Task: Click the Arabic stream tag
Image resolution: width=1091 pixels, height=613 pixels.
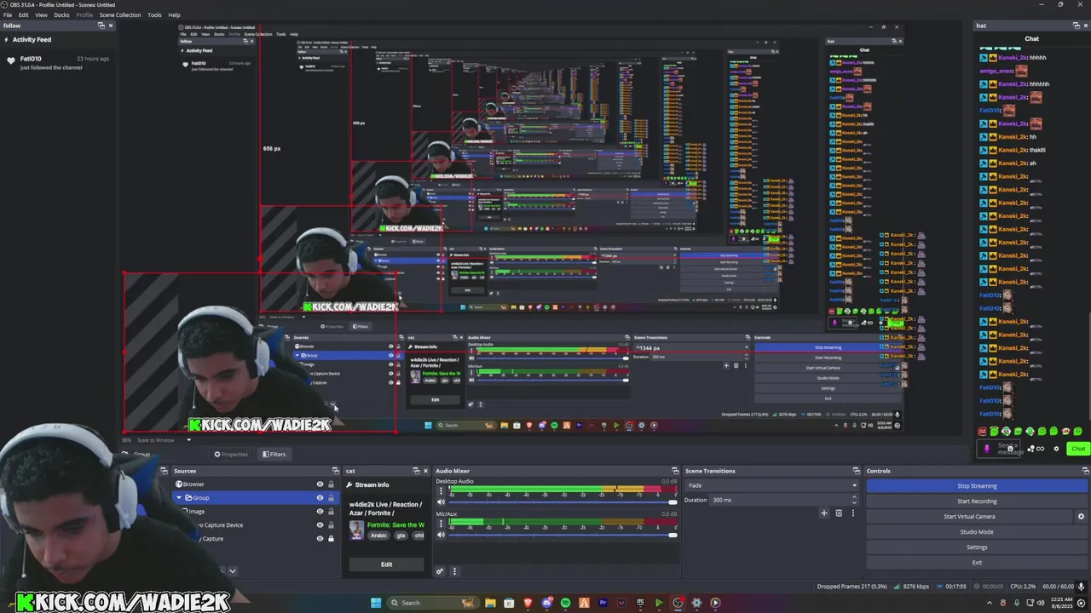Action: pyautogui.click(x=378, y=536)
